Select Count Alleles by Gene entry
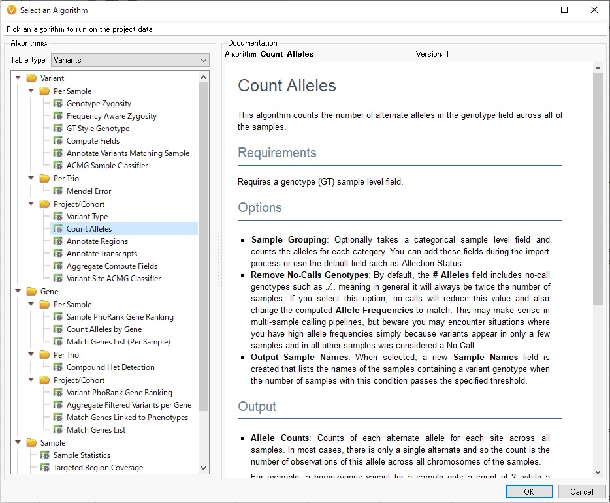The height and width of the screenshot is (503, 610). coord(104,329)
